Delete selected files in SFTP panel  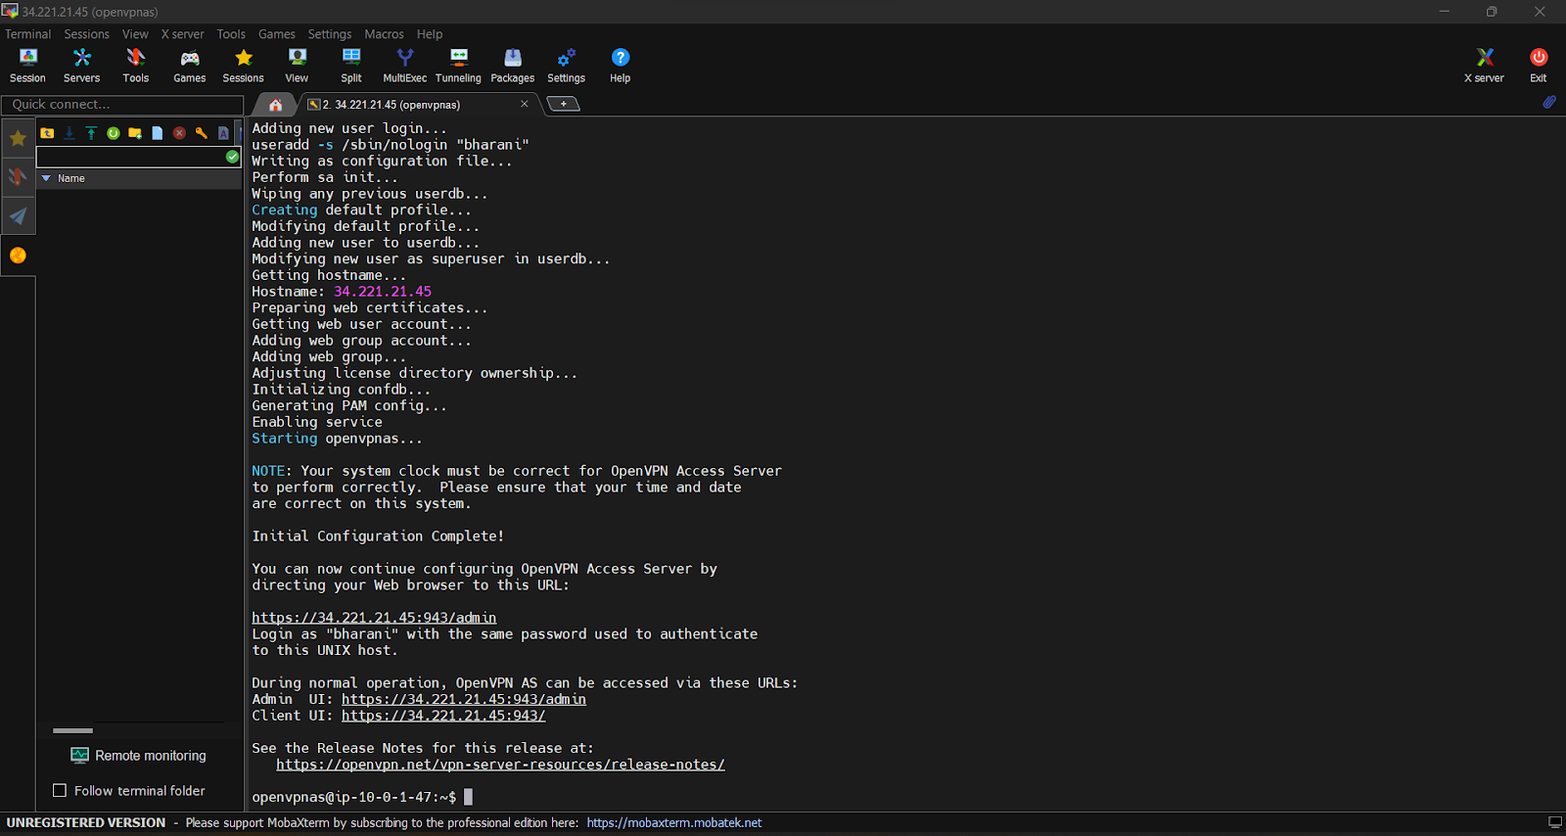[x=179, y=133]
